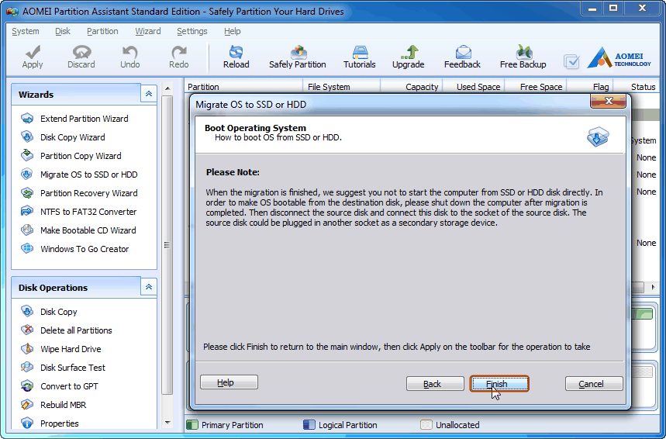Viewport: 666px width, 439px height.
Task: Click the Apply toolbar button
Action: tap(33, 57)
